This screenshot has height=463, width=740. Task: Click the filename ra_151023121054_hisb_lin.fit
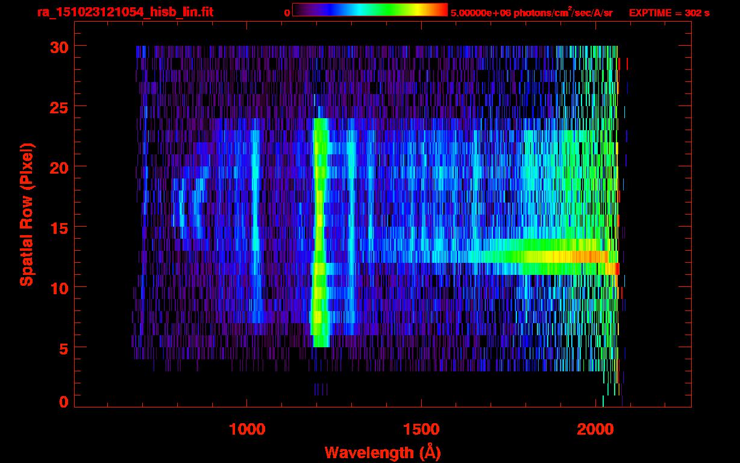(124, 12)
